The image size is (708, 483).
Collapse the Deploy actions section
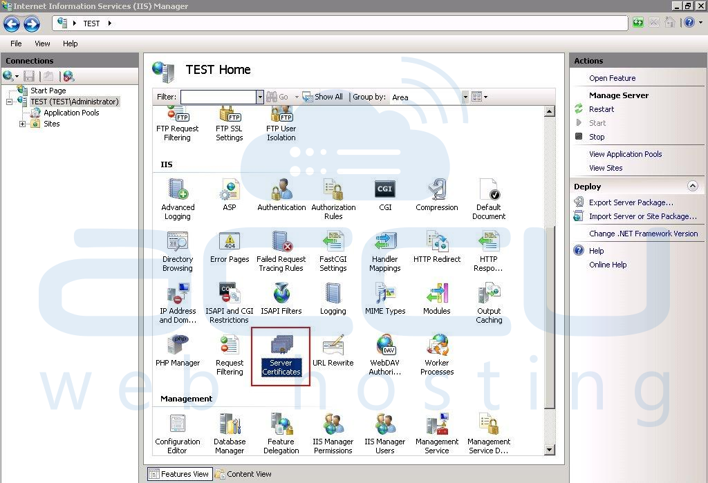point(693,185)
